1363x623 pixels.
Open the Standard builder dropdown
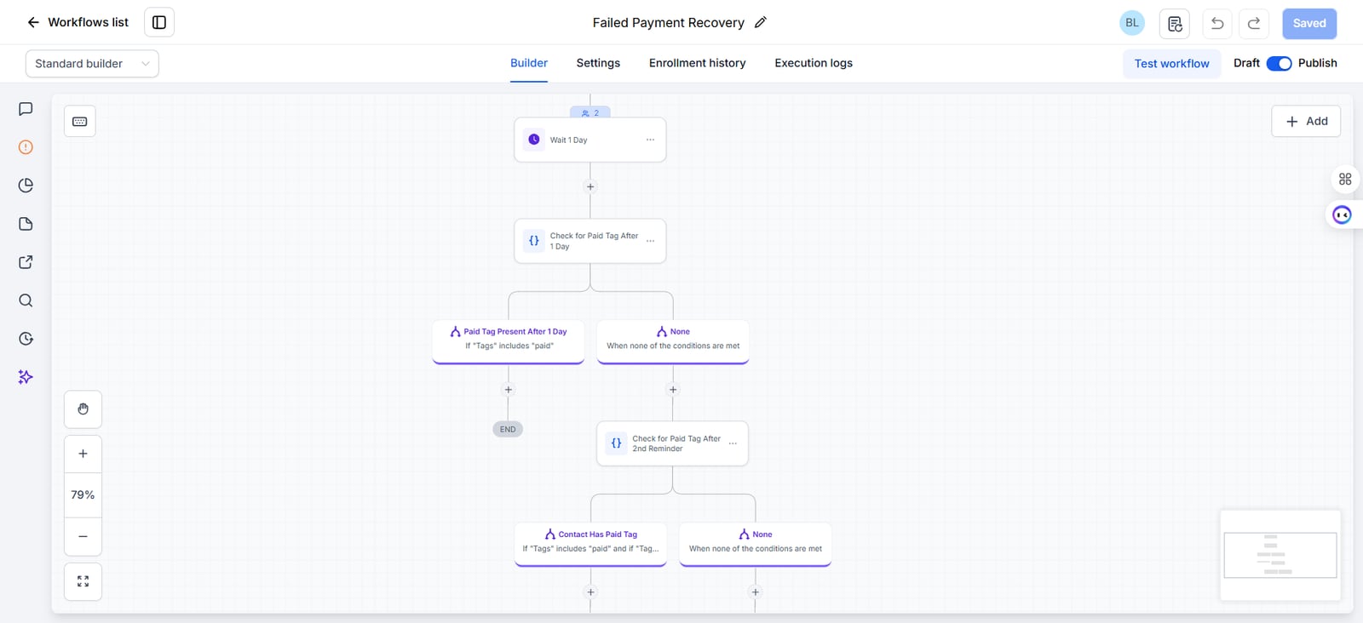(x=92, y=64)
